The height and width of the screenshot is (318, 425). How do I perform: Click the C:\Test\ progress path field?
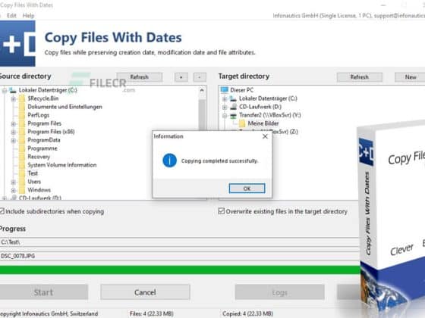(179, 242)
